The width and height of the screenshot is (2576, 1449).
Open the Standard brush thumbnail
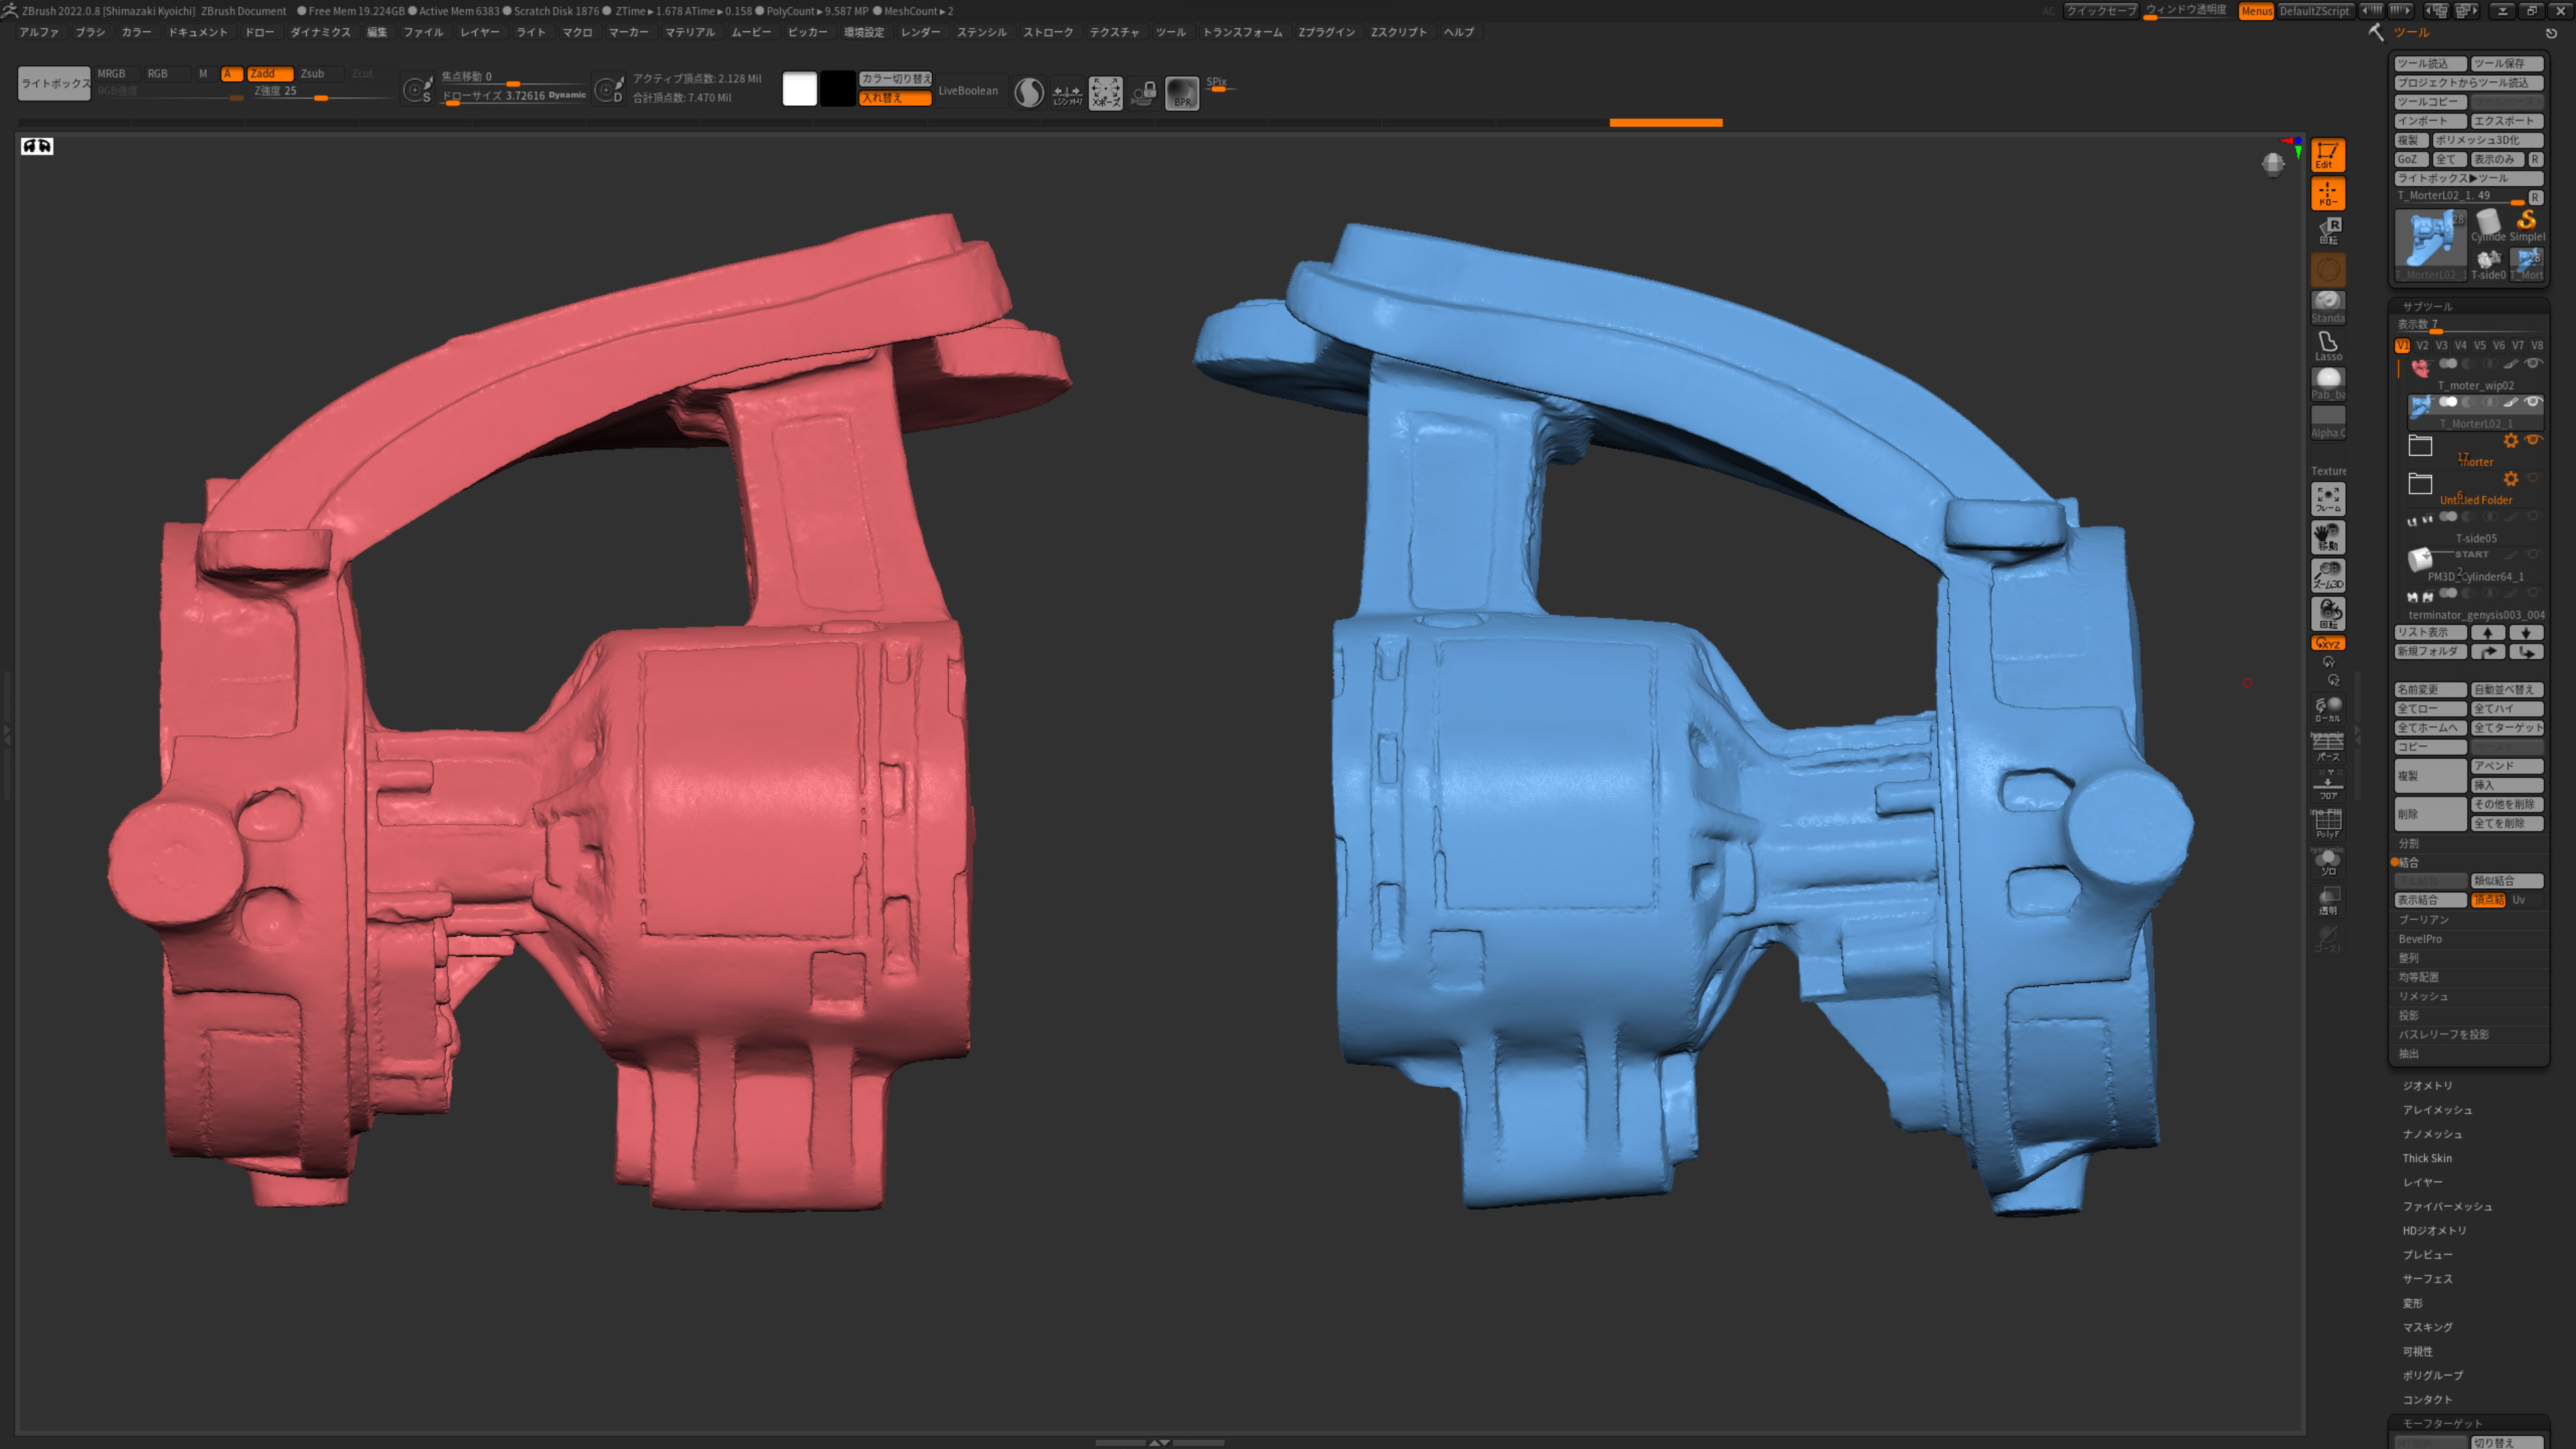point(2327,307)
